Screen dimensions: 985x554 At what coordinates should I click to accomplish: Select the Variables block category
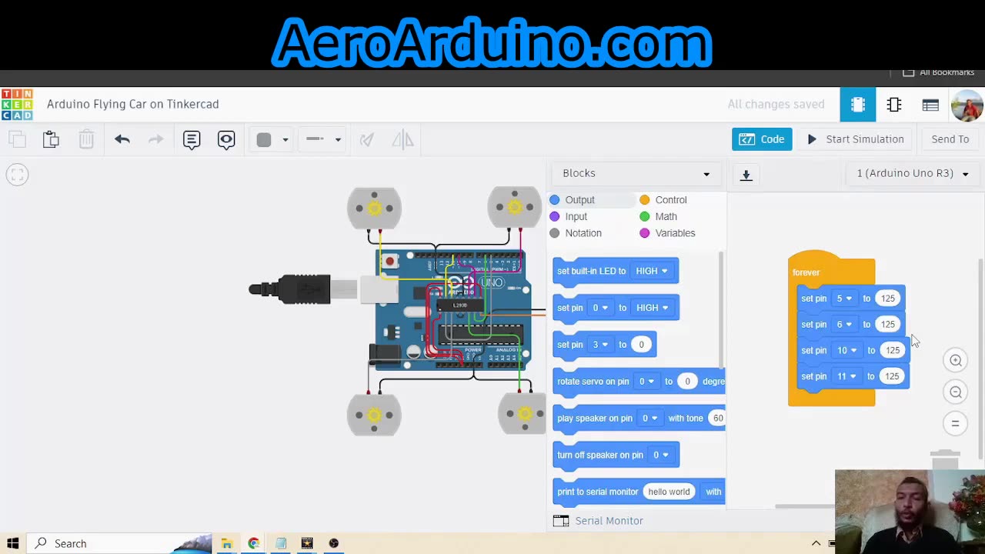pyautogui.click(x=667, y=233)
